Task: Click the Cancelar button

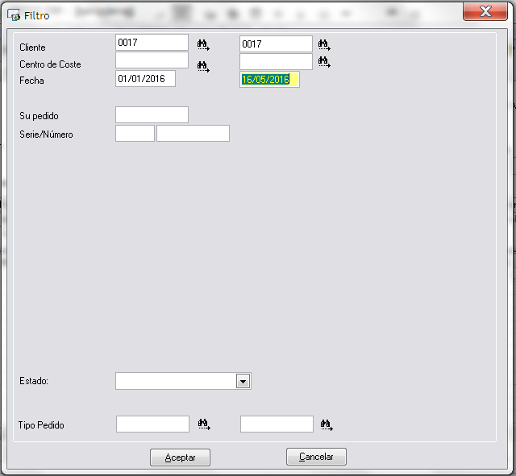Action: (x=316, y=457)
